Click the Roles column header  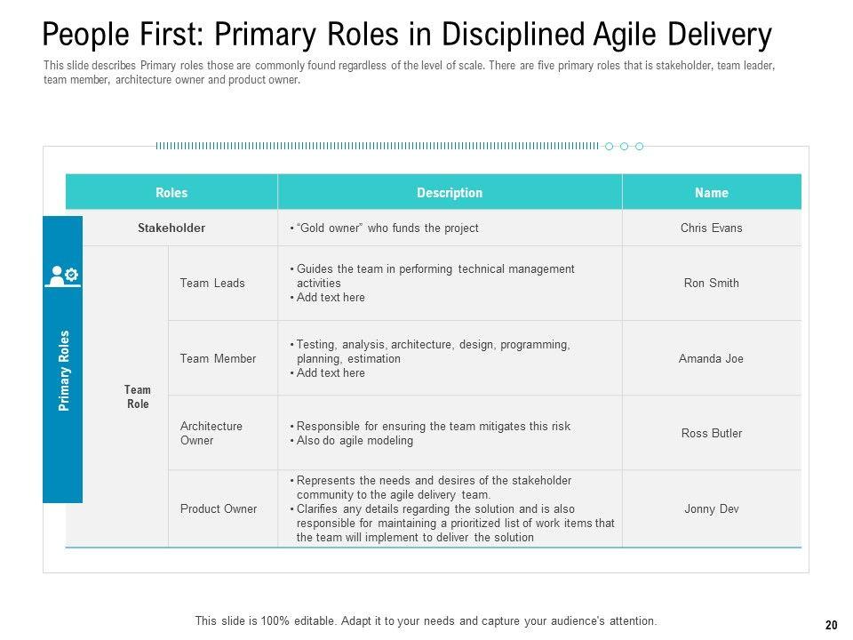171,193
